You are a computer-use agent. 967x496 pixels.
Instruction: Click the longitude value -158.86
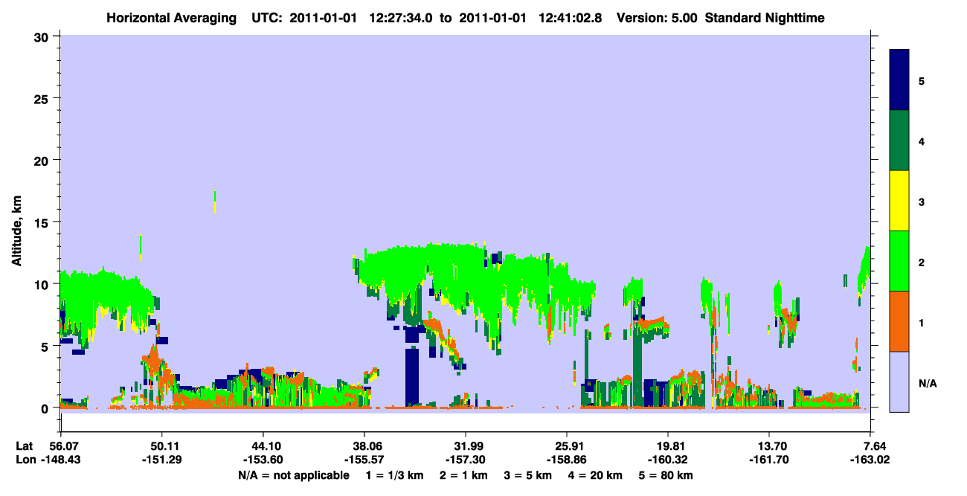coord(567,460)
